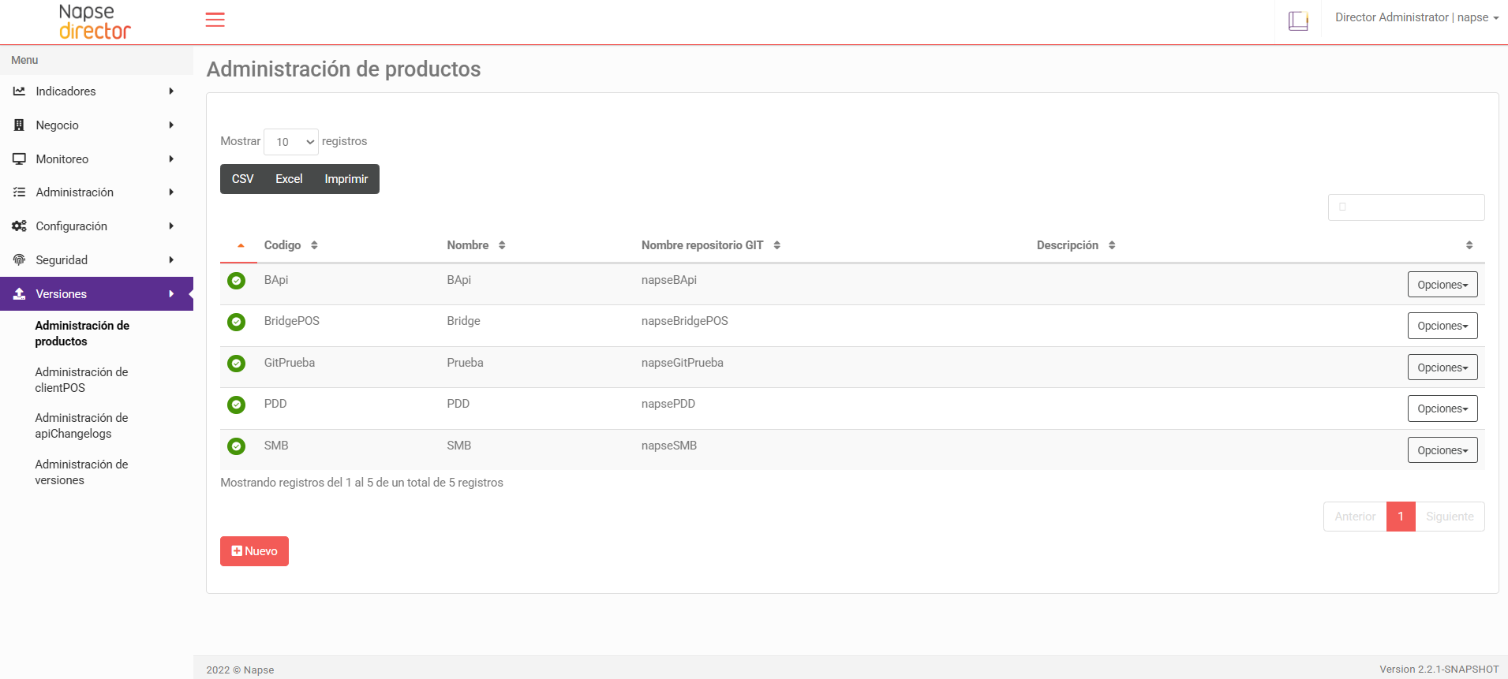Click the Indicadores chart icon
The image size is (1508, 679).
(x=19, y=91)
